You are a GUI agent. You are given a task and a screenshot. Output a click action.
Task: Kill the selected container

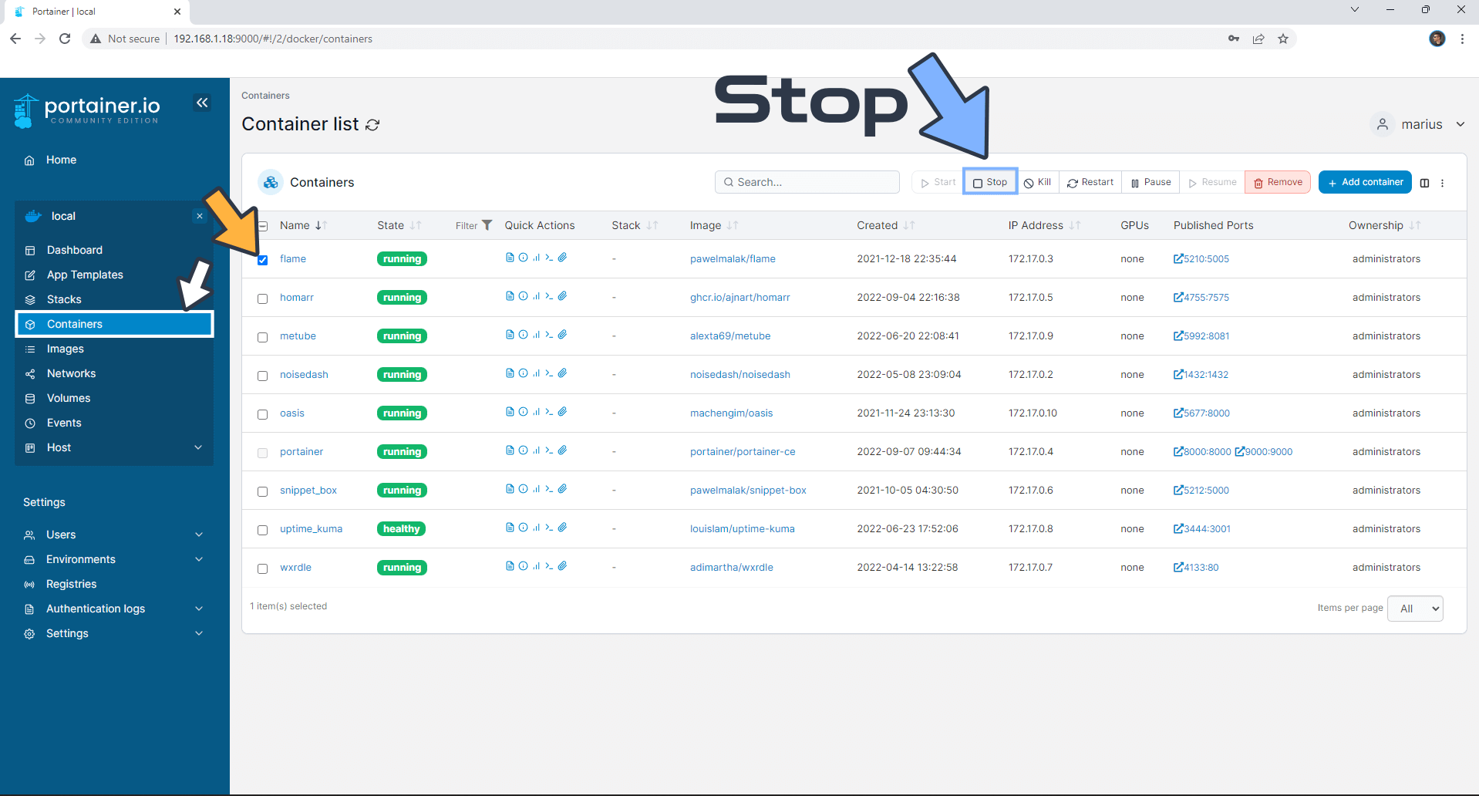point(1037,182)
